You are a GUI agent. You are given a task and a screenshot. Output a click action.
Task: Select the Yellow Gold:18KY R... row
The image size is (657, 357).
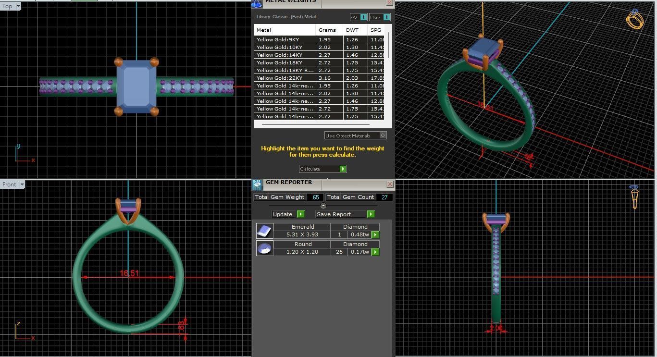[320, 70]
